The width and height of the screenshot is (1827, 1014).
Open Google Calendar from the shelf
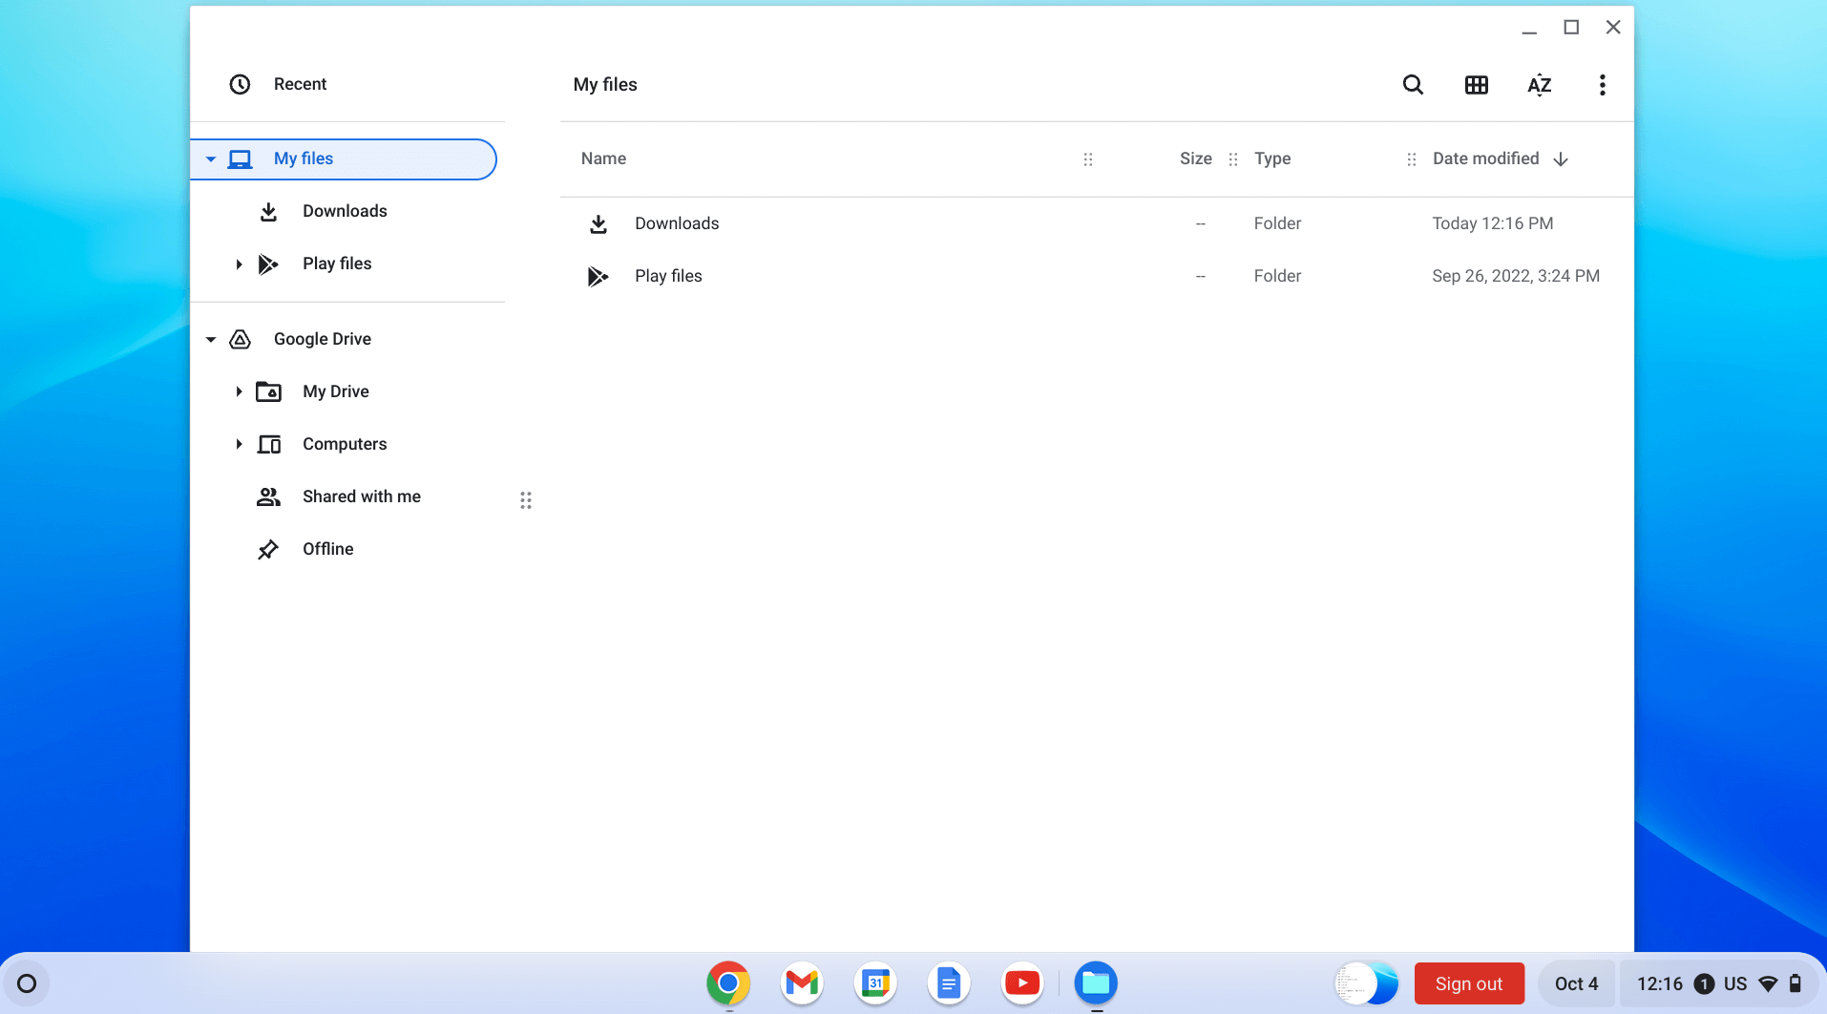click(875, 983)
